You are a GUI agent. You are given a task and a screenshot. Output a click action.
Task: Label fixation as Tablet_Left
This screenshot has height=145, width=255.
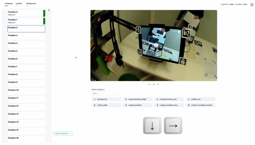tap(201, 99)
